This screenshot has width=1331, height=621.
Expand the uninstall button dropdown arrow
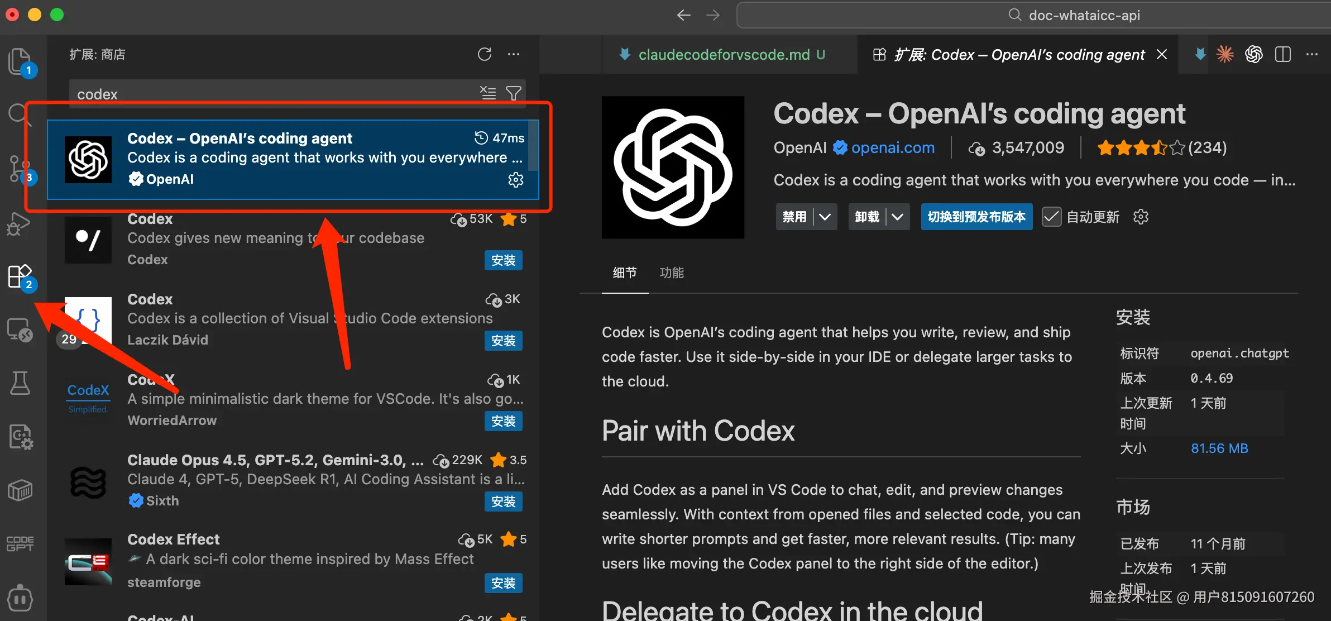[x=897, y=217]
